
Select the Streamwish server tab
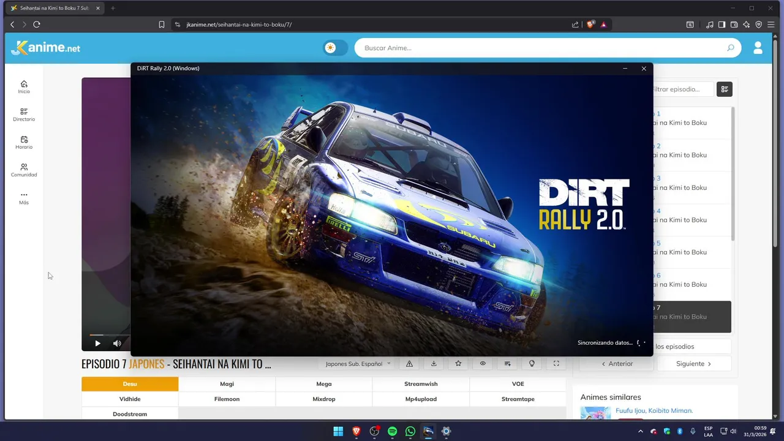point(421,384)
